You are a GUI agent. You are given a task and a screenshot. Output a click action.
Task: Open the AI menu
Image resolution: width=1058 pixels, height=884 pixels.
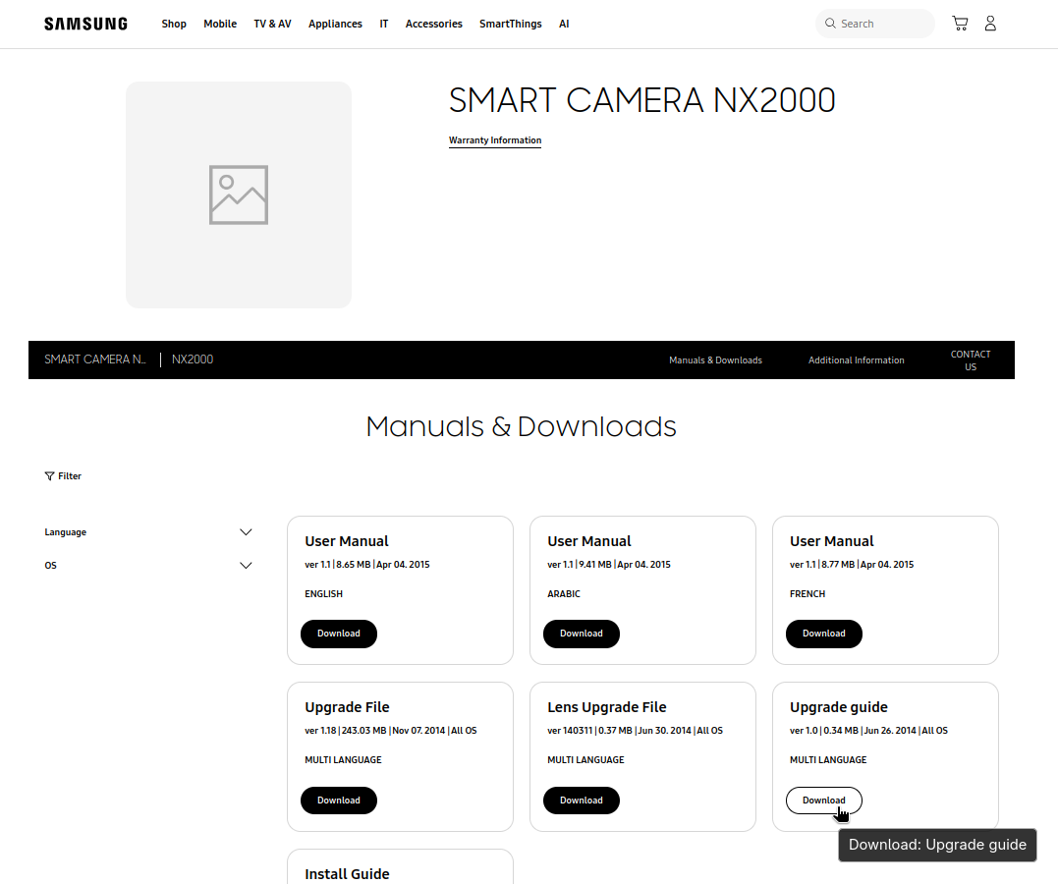click(x=564, y=24)
